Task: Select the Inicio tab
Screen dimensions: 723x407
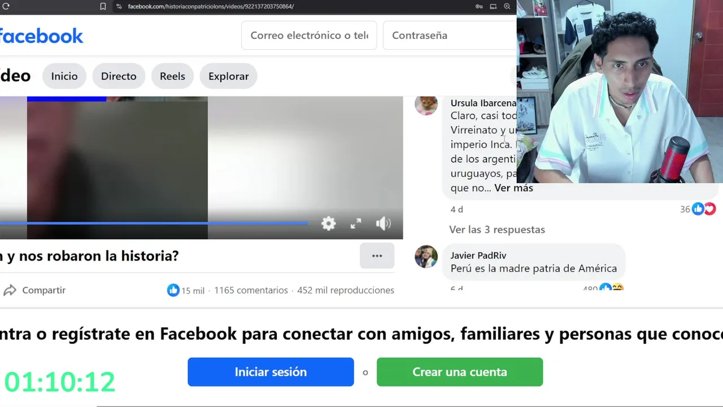Action: (x=64, y=76)
